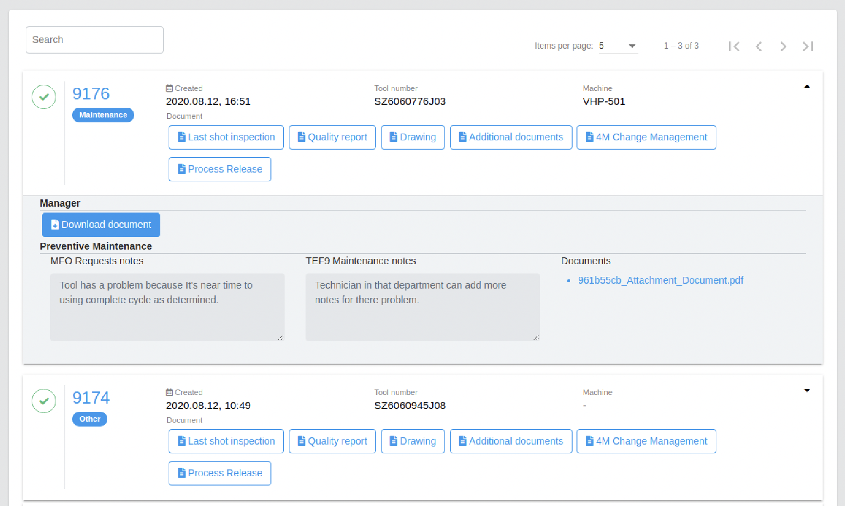Screen dimensions: 845x506
Task: Open Last shot inspection for 9174
Action: click(226, 441)
